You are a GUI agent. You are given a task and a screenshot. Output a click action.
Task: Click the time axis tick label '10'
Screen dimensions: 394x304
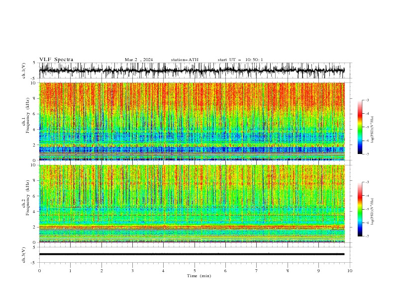350,271
